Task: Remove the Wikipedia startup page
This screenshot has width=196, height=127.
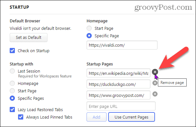Action: click(155, 72)
